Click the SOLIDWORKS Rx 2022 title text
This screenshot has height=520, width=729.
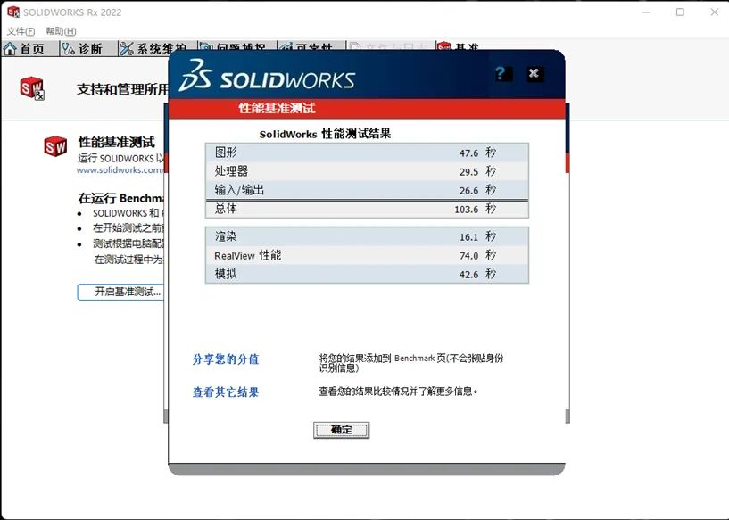[72, 12]
